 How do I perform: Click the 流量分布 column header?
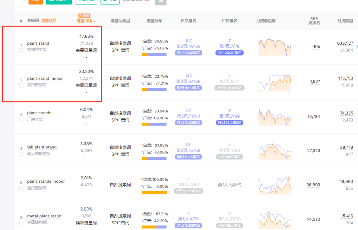click(154, 21)
